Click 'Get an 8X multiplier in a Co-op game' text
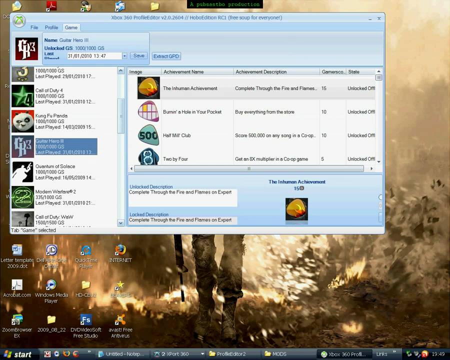 click(x=271, y=159)
